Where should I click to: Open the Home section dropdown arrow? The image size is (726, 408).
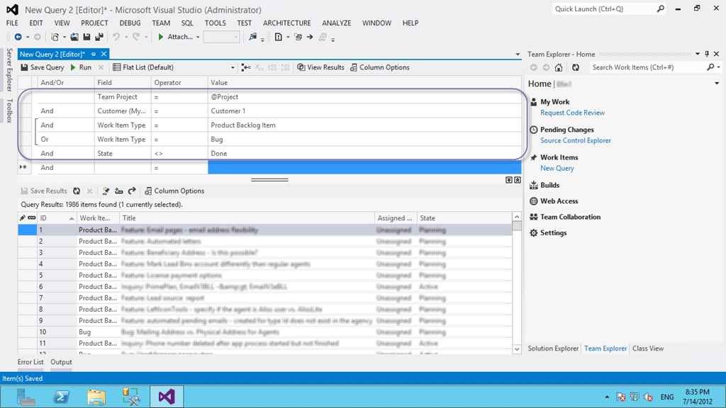pos(717,84)
